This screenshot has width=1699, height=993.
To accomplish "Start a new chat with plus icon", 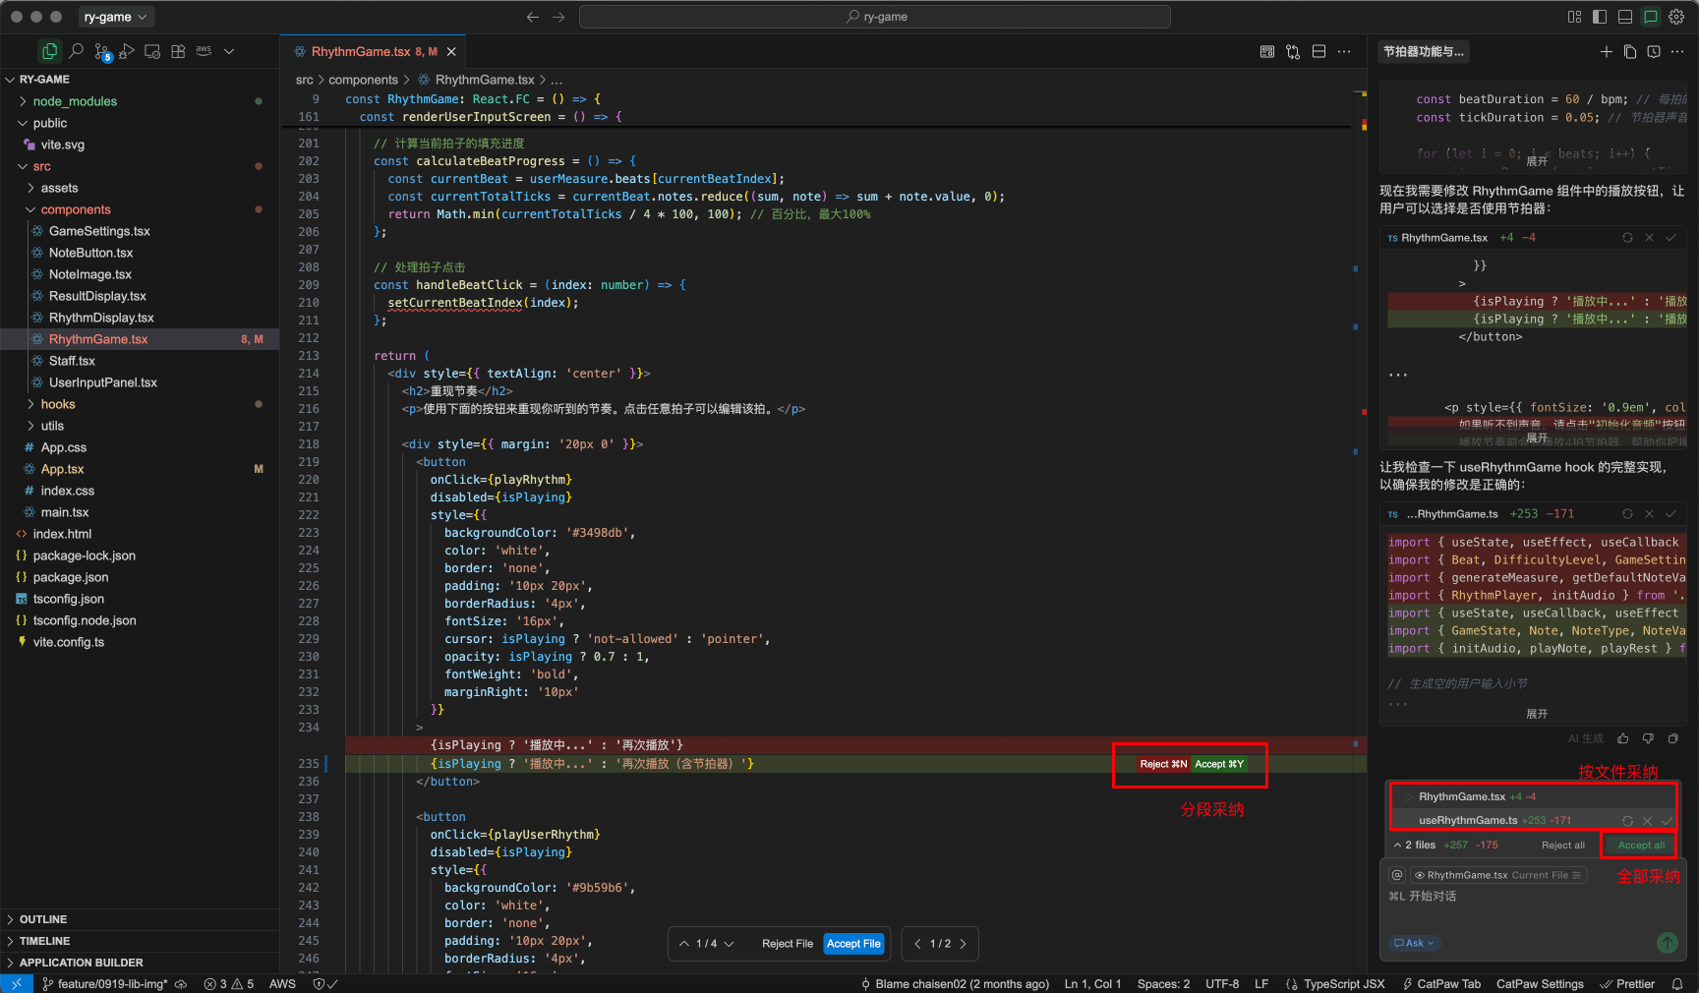I will pos(1606,52).
